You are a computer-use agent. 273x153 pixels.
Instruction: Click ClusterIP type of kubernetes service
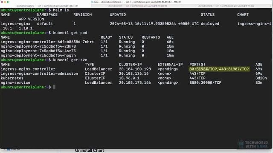pos(95,78)
